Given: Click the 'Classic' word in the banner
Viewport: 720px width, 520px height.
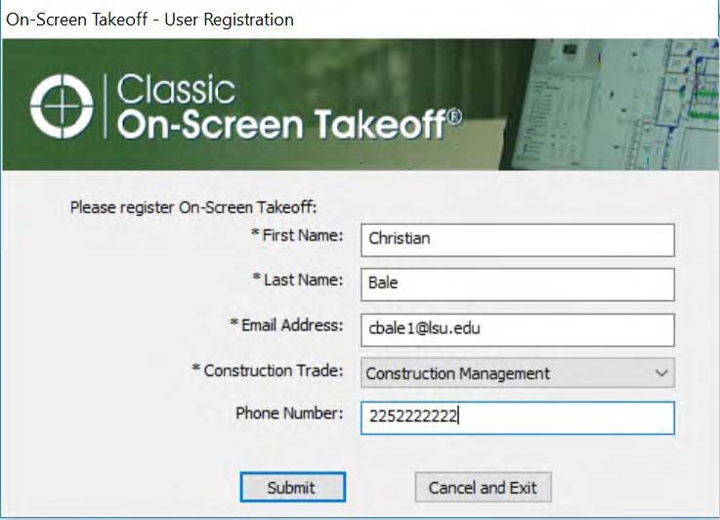Looking at the screenshot, I should click(176, 91).
